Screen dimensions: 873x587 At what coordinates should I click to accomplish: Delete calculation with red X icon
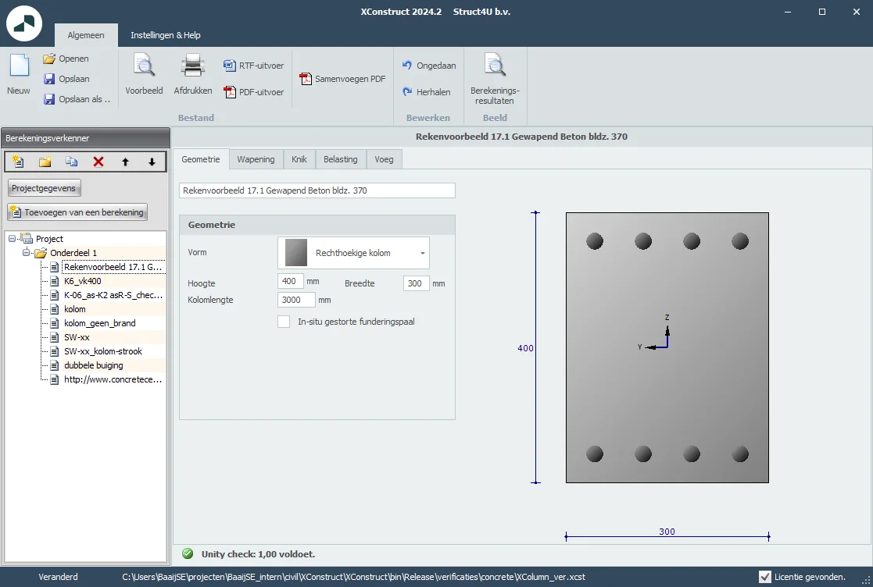coord(98,162)
